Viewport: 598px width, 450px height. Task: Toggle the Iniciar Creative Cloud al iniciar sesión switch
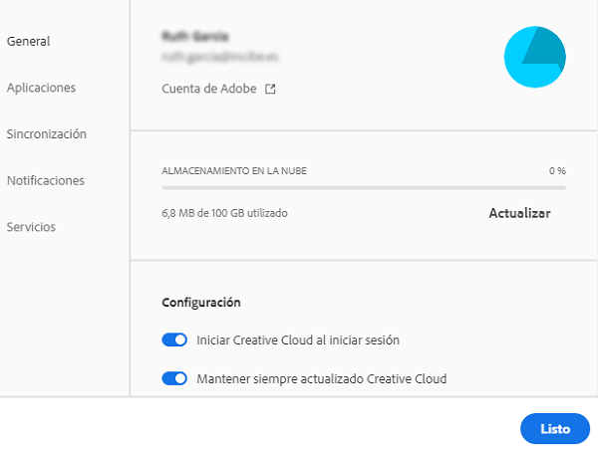click(x=174, y=340)
